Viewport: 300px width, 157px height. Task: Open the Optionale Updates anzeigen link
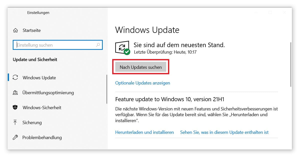pyautogui.click(x=142, y=83)
